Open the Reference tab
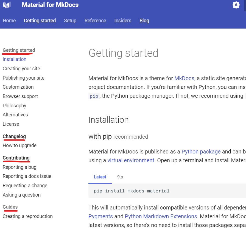Screen dimensions: 246x235 (x=95, y=21)
